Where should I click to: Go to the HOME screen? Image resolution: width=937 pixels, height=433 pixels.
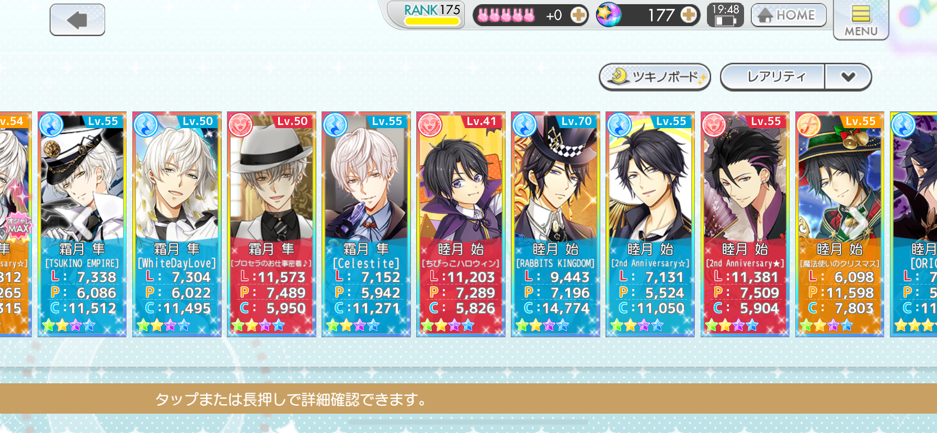click(789, 15)
